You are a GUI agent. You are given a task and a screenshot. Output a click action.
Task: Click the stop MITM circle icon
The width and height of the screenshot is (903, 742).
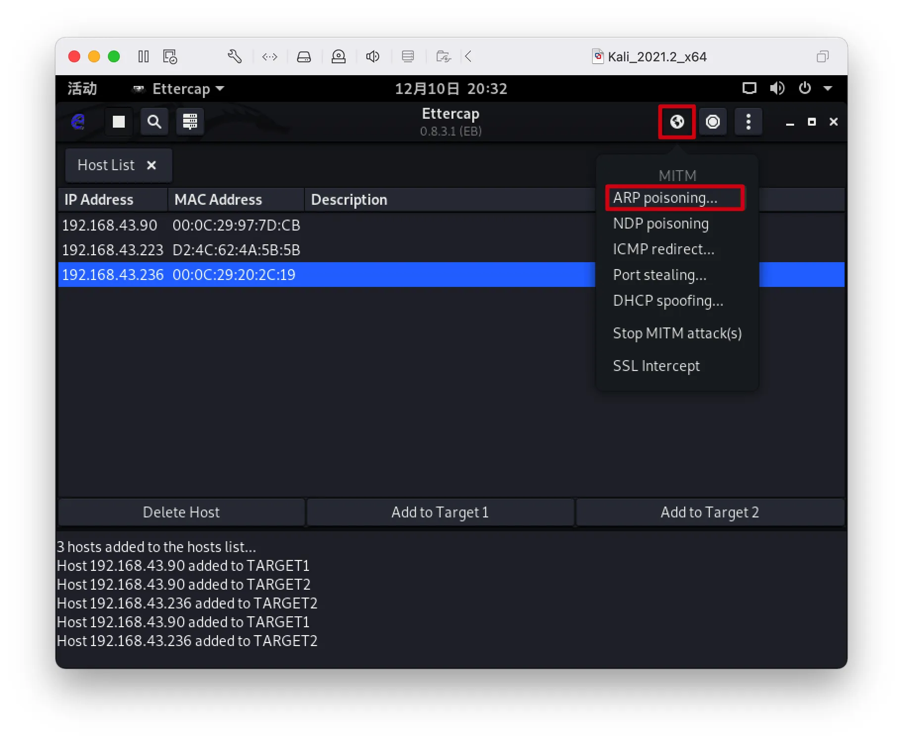point(713,122)
